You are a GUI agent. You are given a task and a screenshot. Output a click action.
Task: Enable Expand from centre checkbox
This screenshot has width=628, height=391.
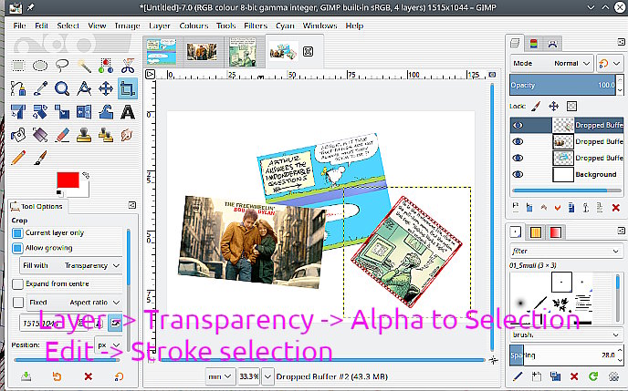pos(17,283)
